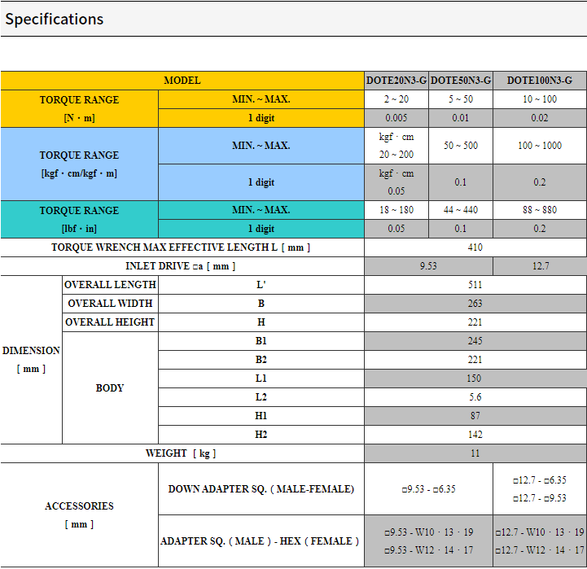Select the DOTE100N3-G model column header

(540, 81)
